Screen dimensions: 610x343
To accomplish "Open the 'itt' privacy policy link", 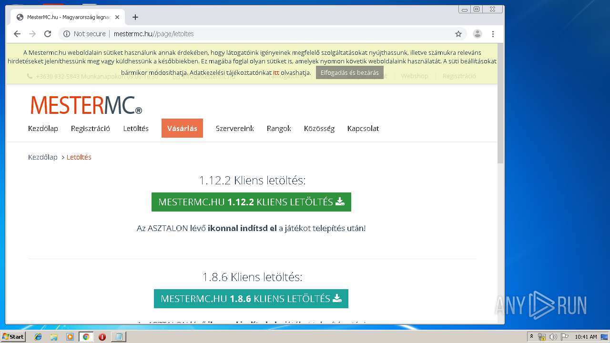I will point(276,72).
